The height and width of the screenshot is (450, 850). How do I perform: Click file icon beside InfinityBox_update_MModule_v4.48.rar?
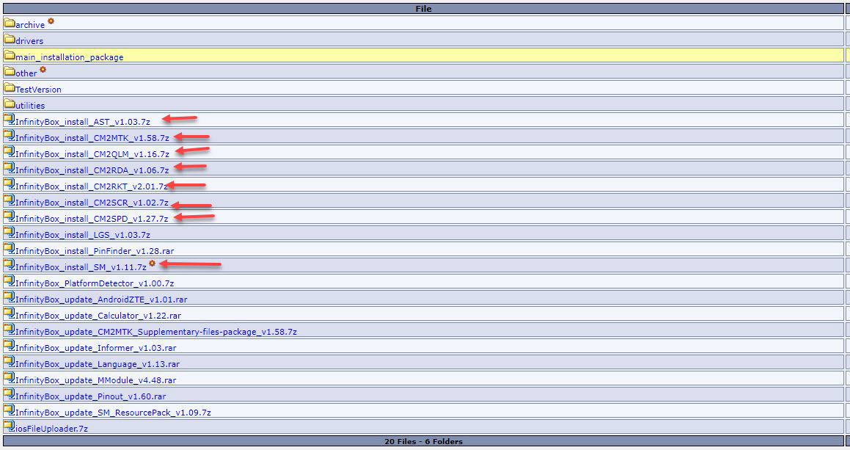click(x=10, y=378)
